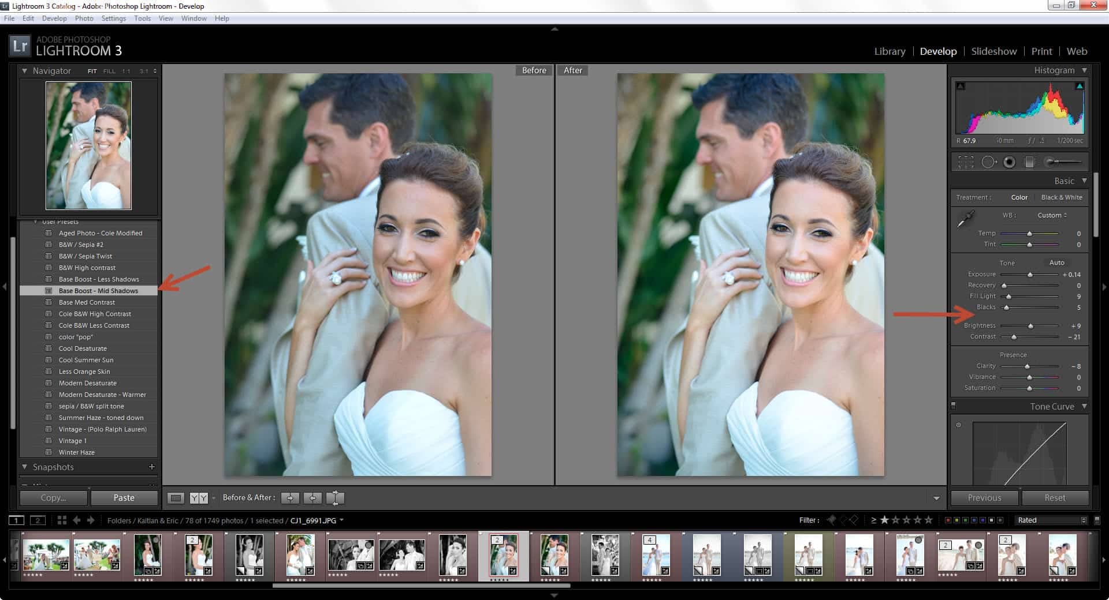Open the Rated filter preset dropdown
The image size is (1109, 600).
1051,520
